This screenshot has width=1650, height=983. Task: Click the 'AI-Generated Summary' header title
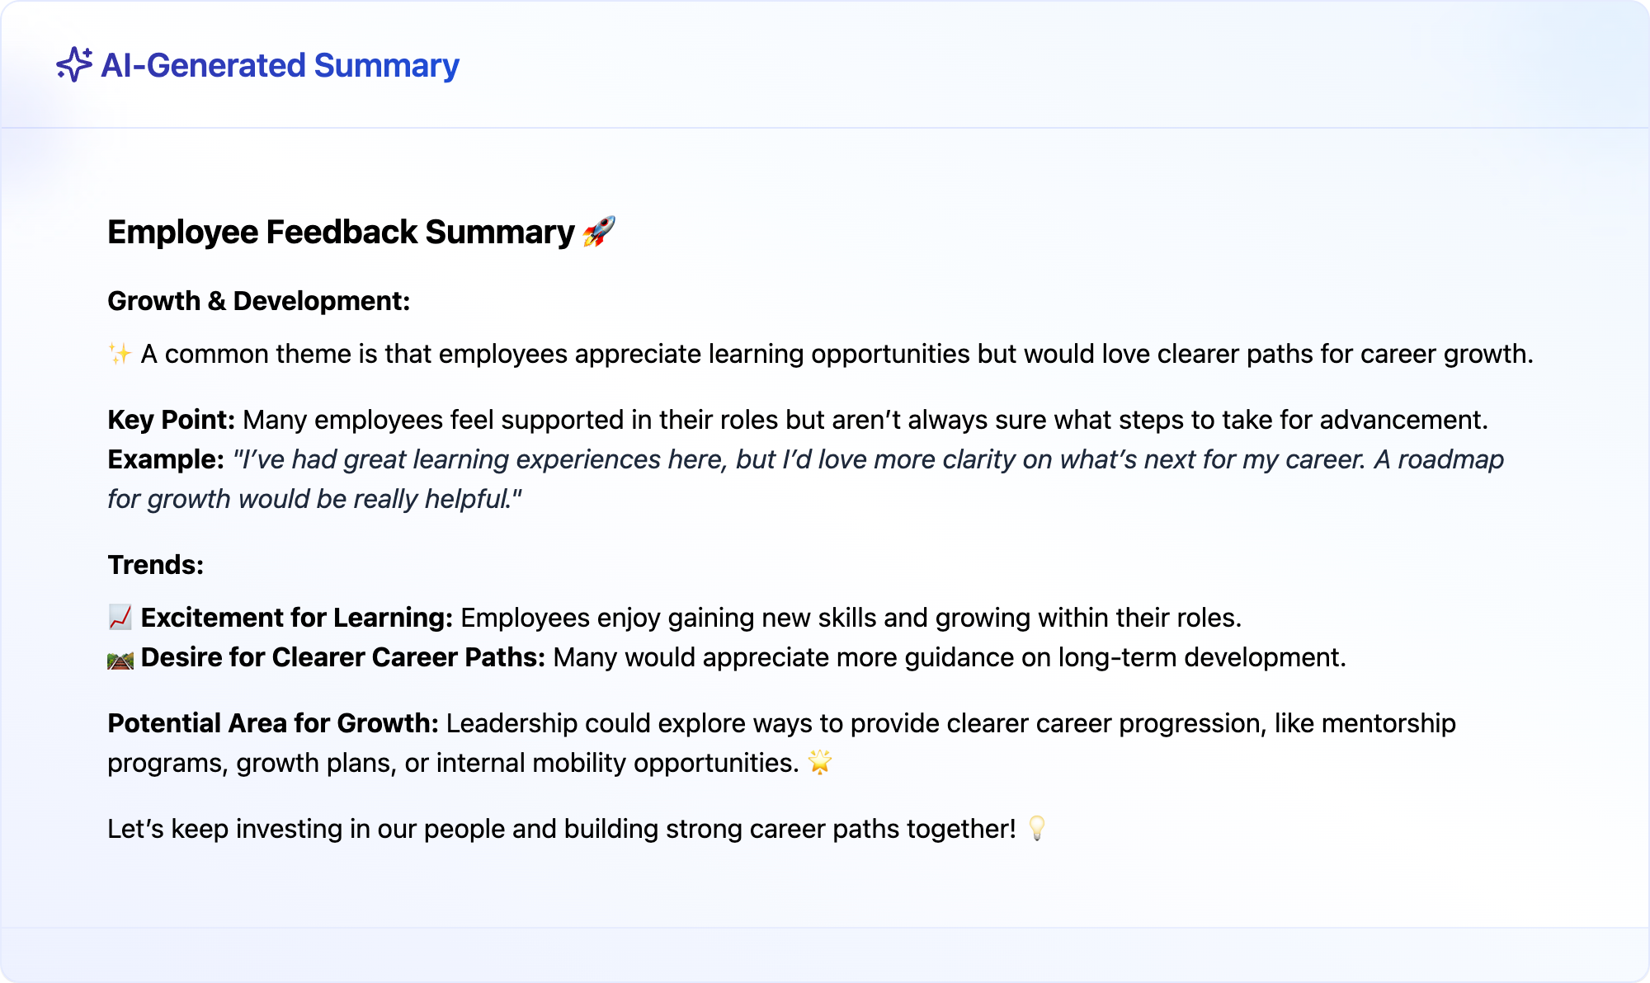280,65
